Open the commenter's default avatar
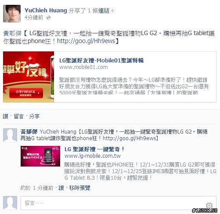Screen dimensions: 220x214 10,135
